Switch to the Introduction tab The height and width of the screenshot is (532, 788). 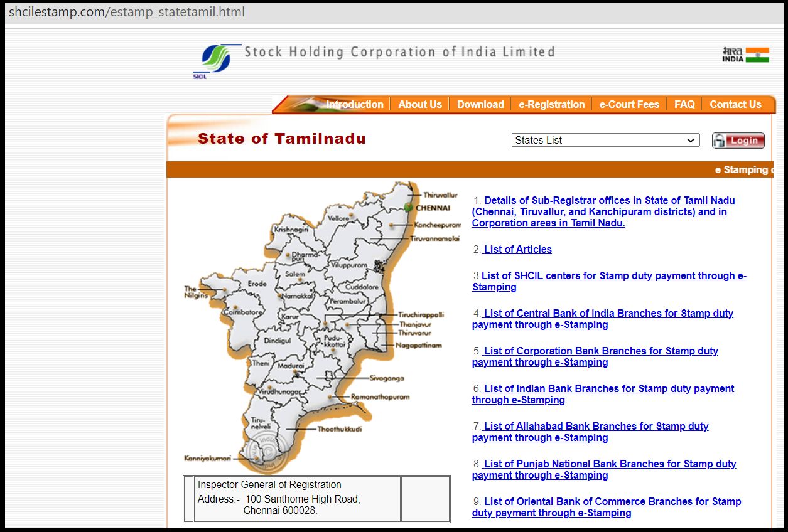pyautogui.click(x=355, y=104)
